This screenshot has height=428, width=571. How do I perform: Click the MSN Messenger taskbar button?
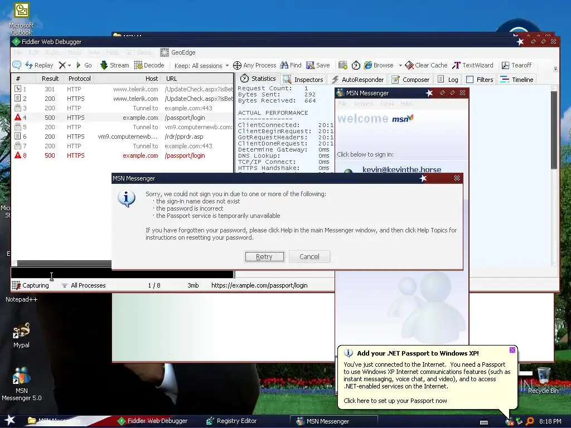(x=333, y=421)
